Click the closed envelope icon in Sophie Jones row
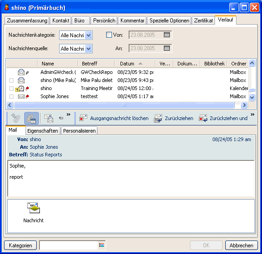The height and width of the screenshot is (254, 262). [x=21, y=96]
